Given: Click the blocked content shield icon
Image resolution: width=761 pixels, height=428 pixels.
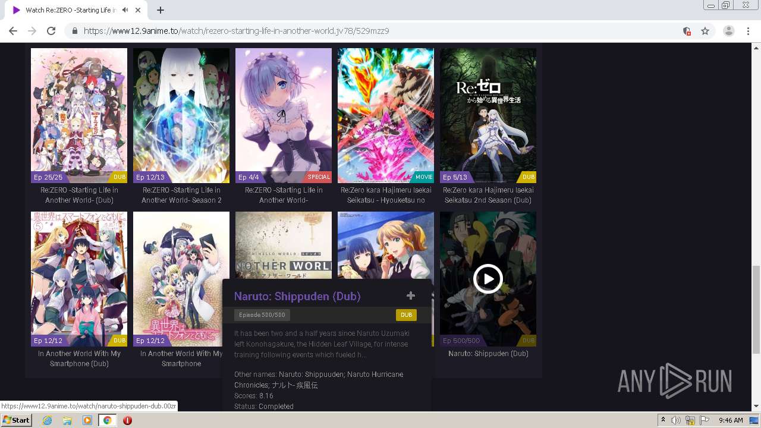Looking at the screenshot, I should (687, 31).
